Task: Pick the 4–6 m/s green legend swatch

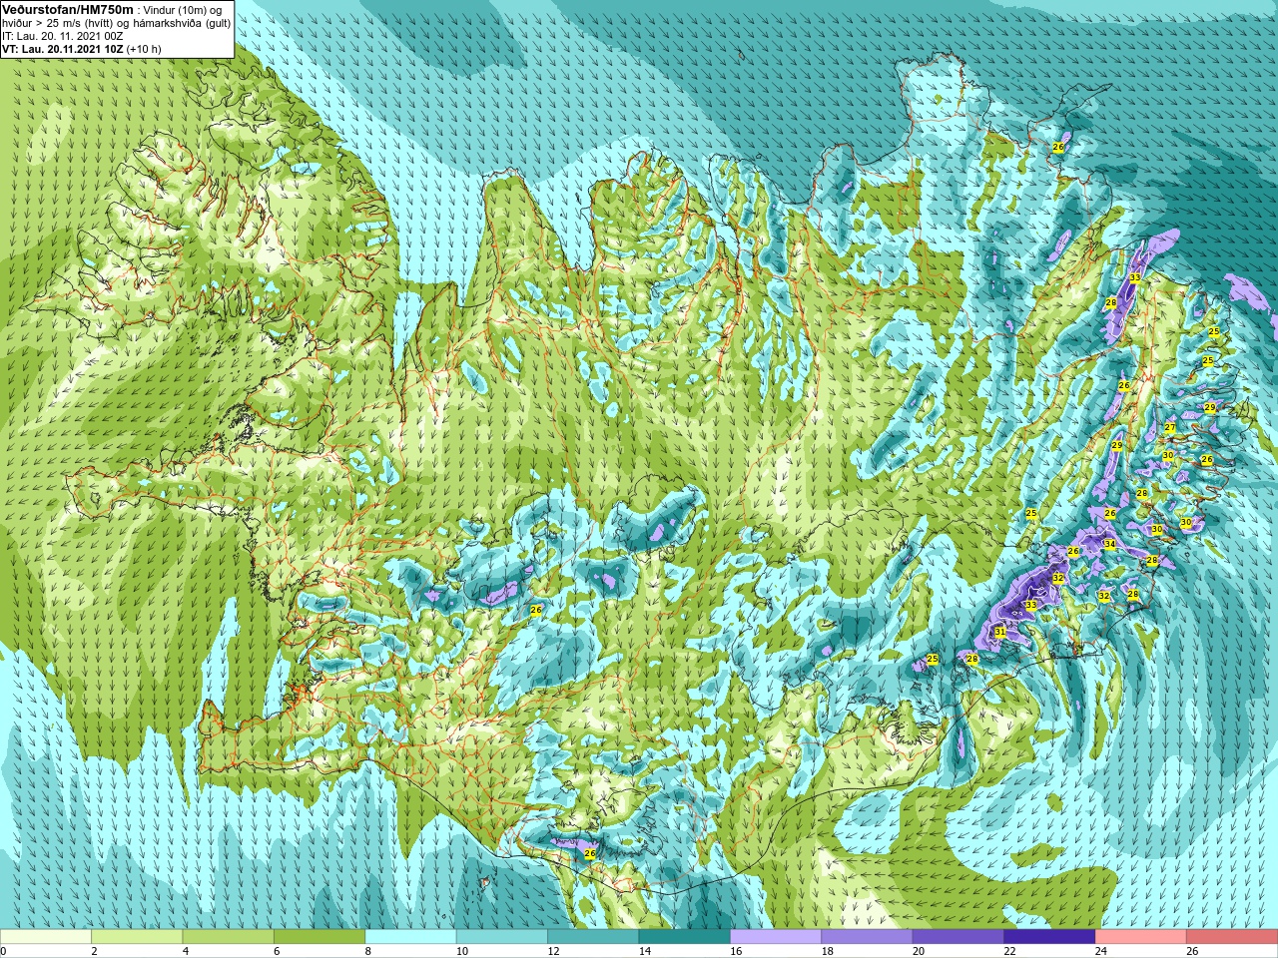Action: (x=229, y=937)
